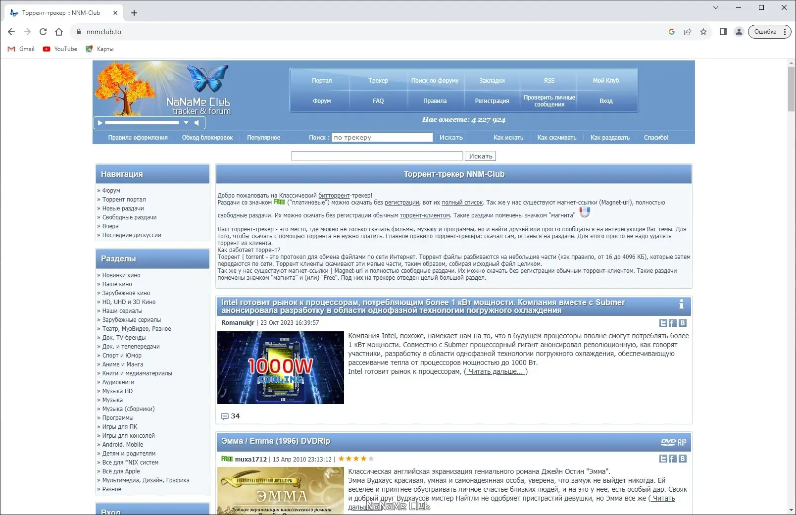Open Игры для ПК section
This screenshot has width=796, height=515.
[x=120, y=427]
